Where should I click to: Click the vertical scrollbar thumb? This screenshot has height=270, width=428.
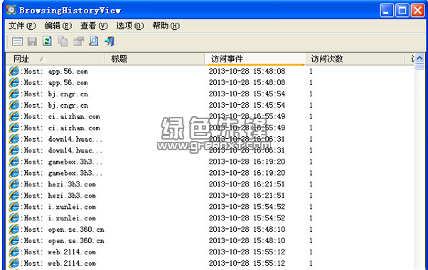419,67
